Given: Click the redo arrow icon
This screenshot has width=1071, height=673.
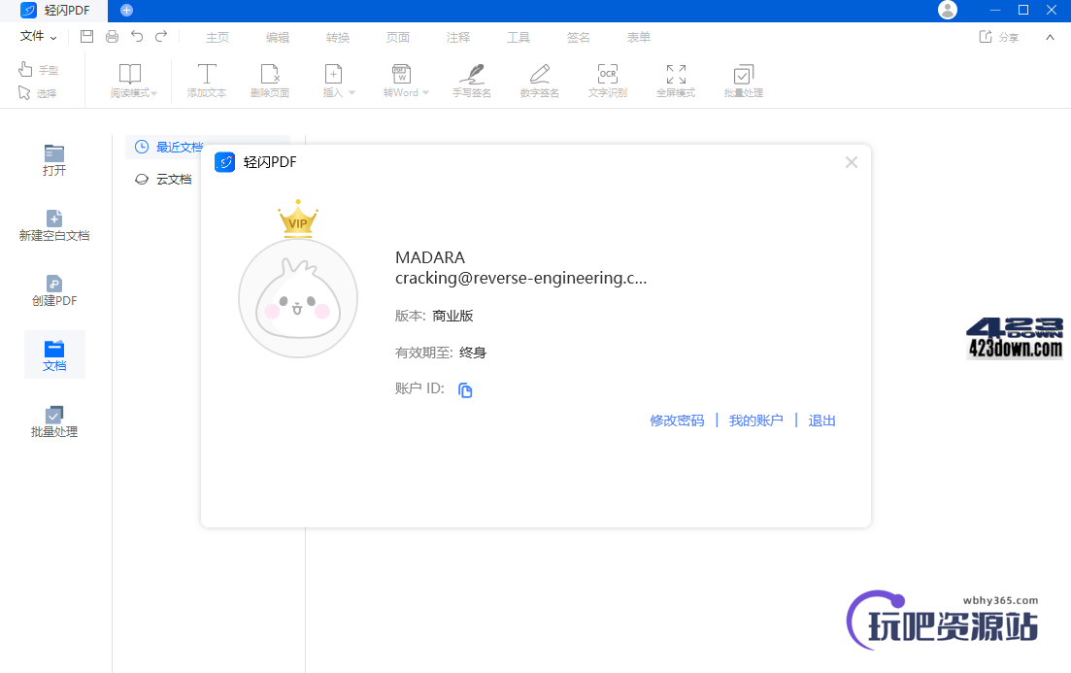Looking at the screenshot, I should point(161,36).
